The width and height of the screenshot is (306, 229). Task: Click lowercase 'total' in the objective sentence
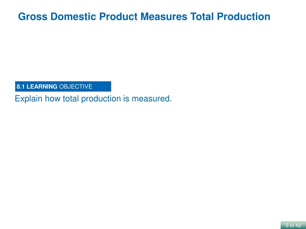point(71,98)
